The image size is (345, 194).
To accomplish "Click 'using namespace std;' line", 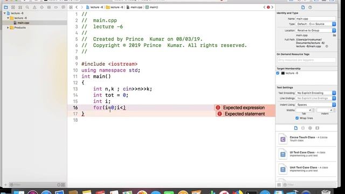I will point(111,71).
